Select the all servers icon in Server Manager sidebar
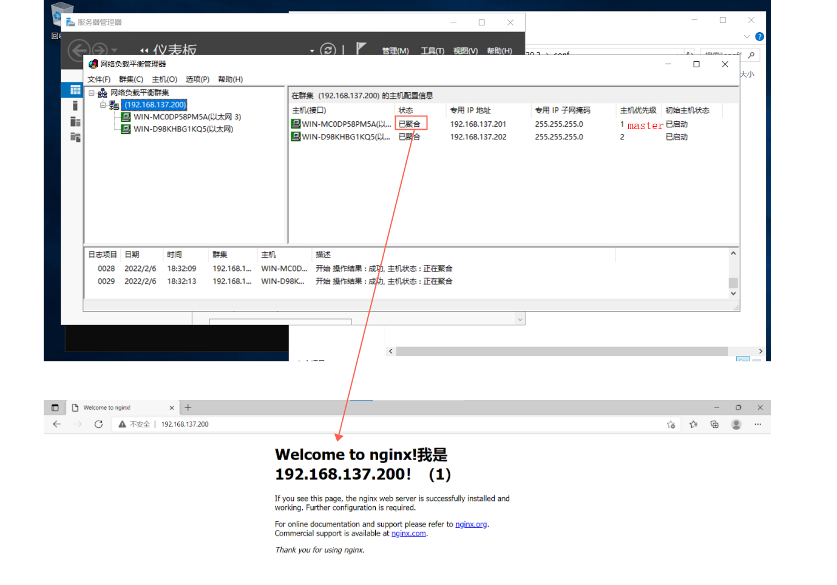 (75, 122)
